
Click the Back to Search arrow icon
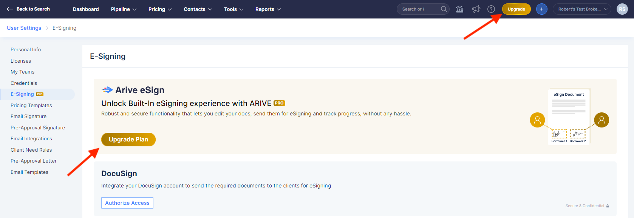tap(10, 9)
